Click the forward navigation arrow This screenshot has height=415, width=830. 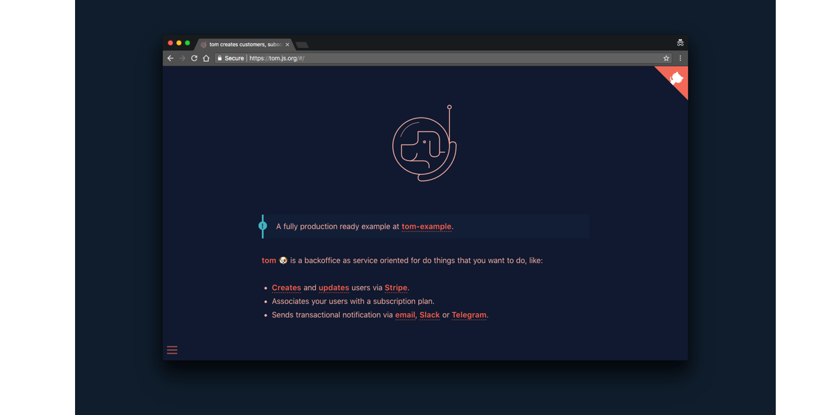click(x=182, y=57)
